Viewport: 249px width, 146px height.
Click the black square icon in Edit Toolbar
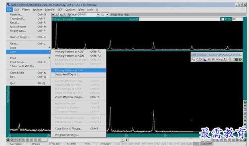236,60
